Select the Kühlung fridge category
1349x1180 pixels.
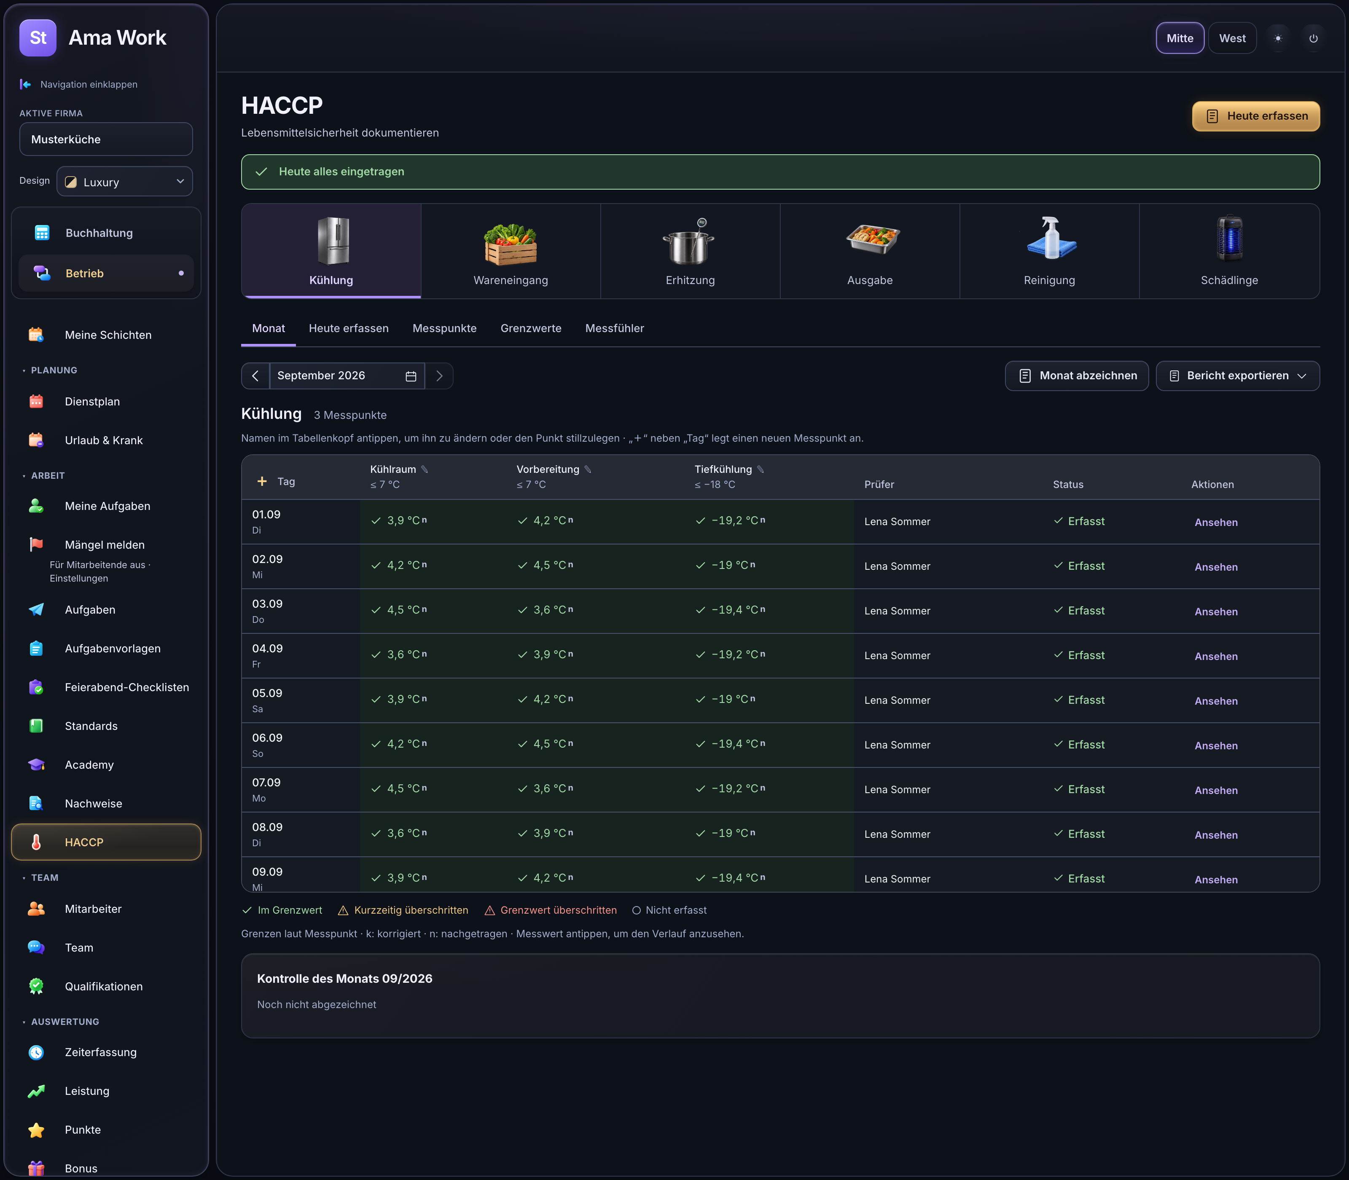coord(331,251)
